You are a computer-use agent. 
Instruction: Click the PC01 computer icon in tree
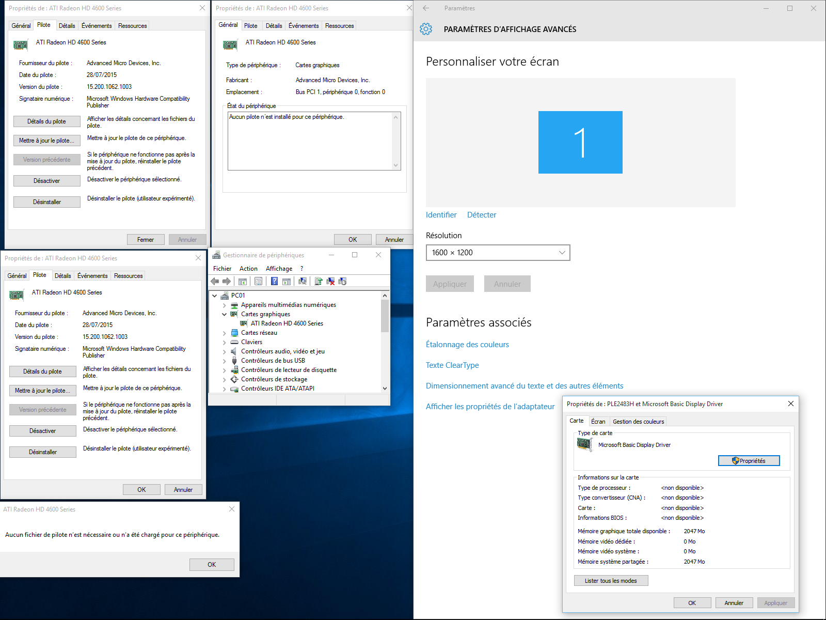tap(225, 296)
